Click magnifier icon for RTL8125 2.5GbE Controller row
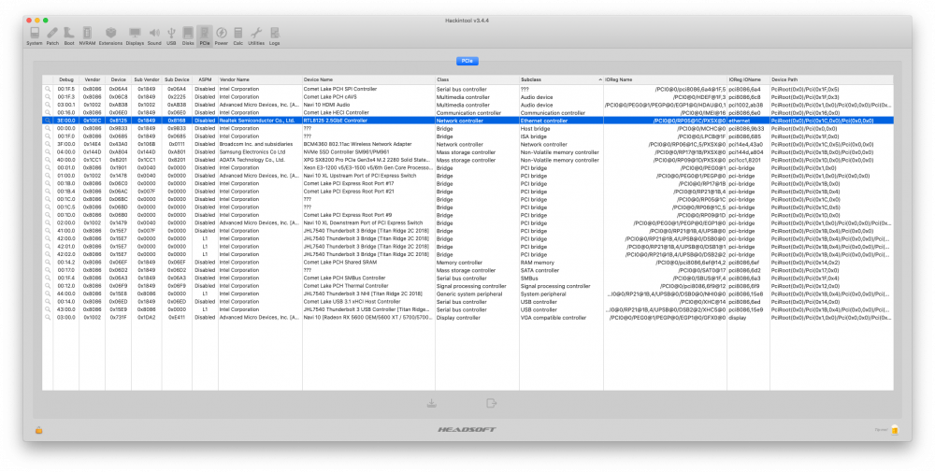 47,121
